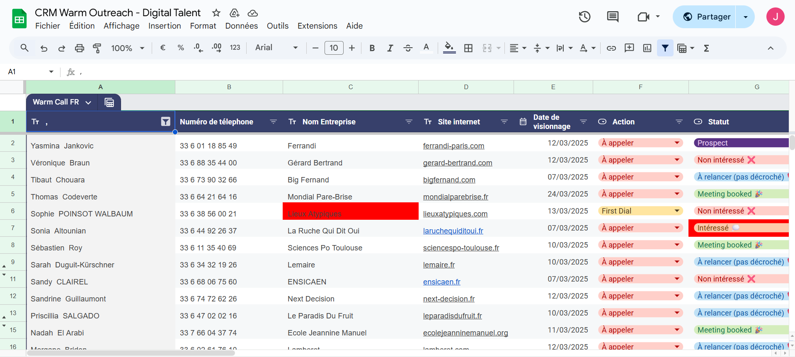Expand the Warm Call FR table menu
This screenshot has width=795, height=357.
(x=88, y=102)
